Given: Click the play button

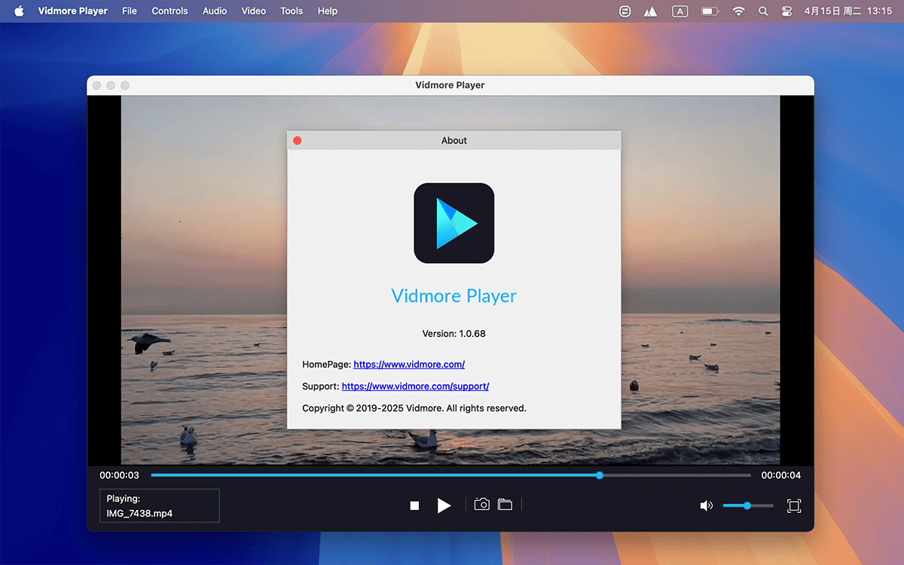Looking at the screenshot, I should 444,505.
